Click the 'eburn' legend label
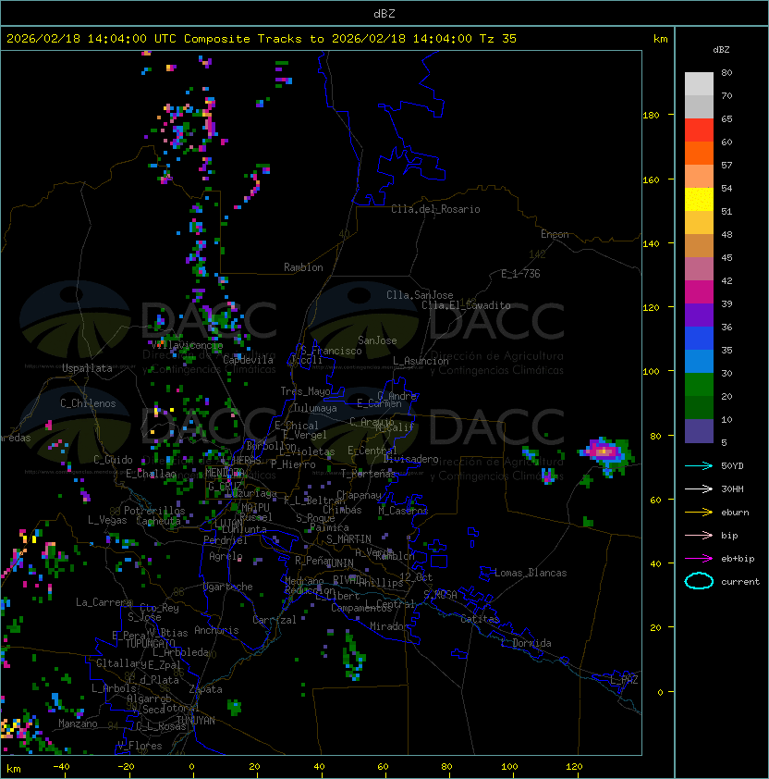This screenshot has height=779, width=769. (x=735, y=513)
